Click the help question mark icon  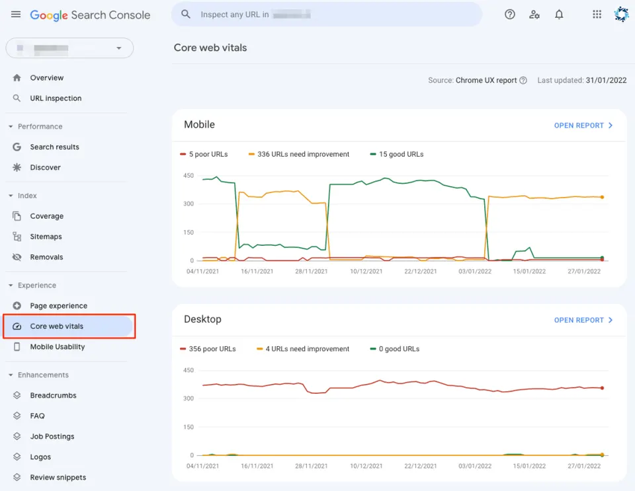[x=510, y=15]
